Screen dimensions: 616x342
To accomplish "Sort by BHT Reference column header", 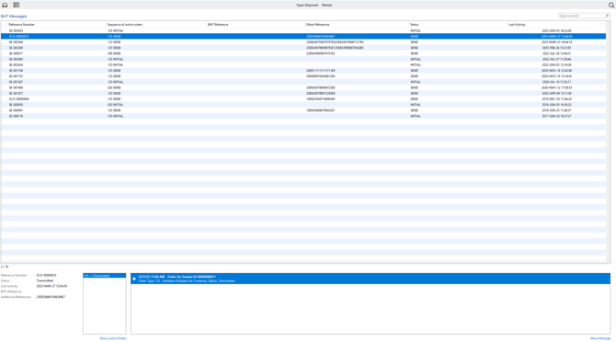I will (x=218, y=24).
